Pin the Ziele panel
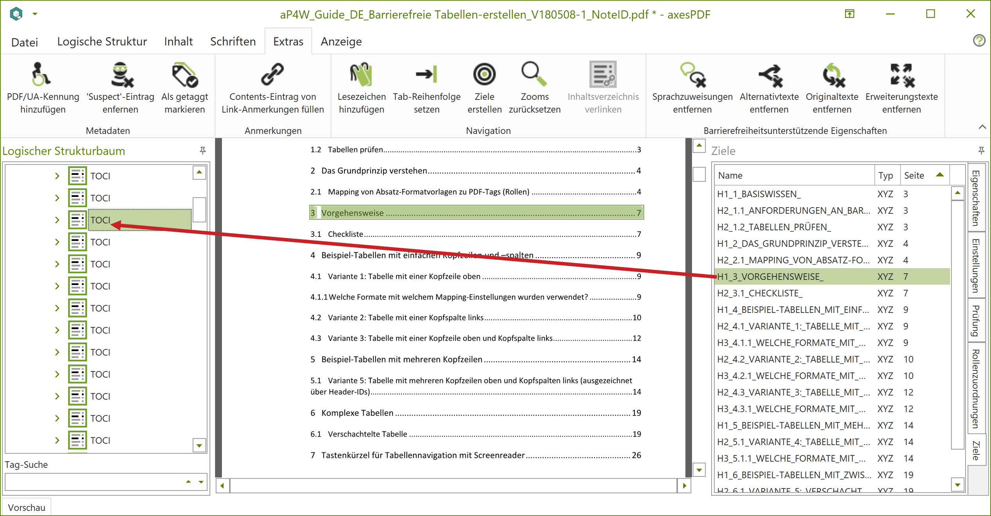The height and width of the screenshot is (516, 991). coord(981,151)
